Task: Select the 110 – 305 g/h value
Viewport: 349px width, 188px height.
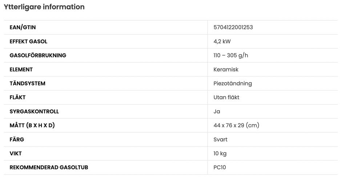Action: pos(230,55)
